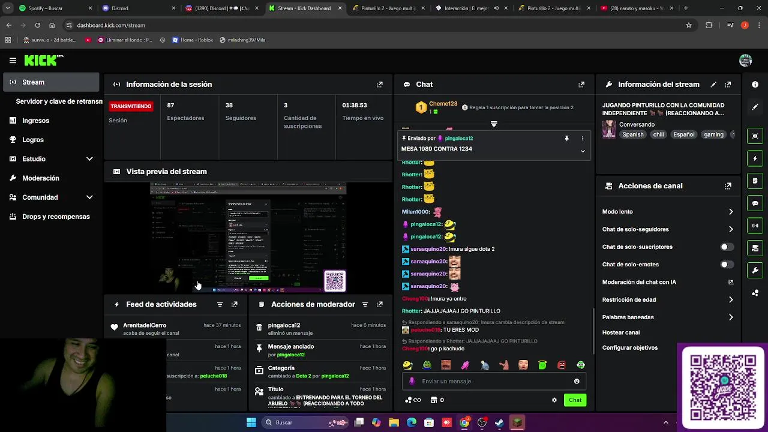
Task: Toggle Chat de solo-emotes switch
Action: coord(727,265)
